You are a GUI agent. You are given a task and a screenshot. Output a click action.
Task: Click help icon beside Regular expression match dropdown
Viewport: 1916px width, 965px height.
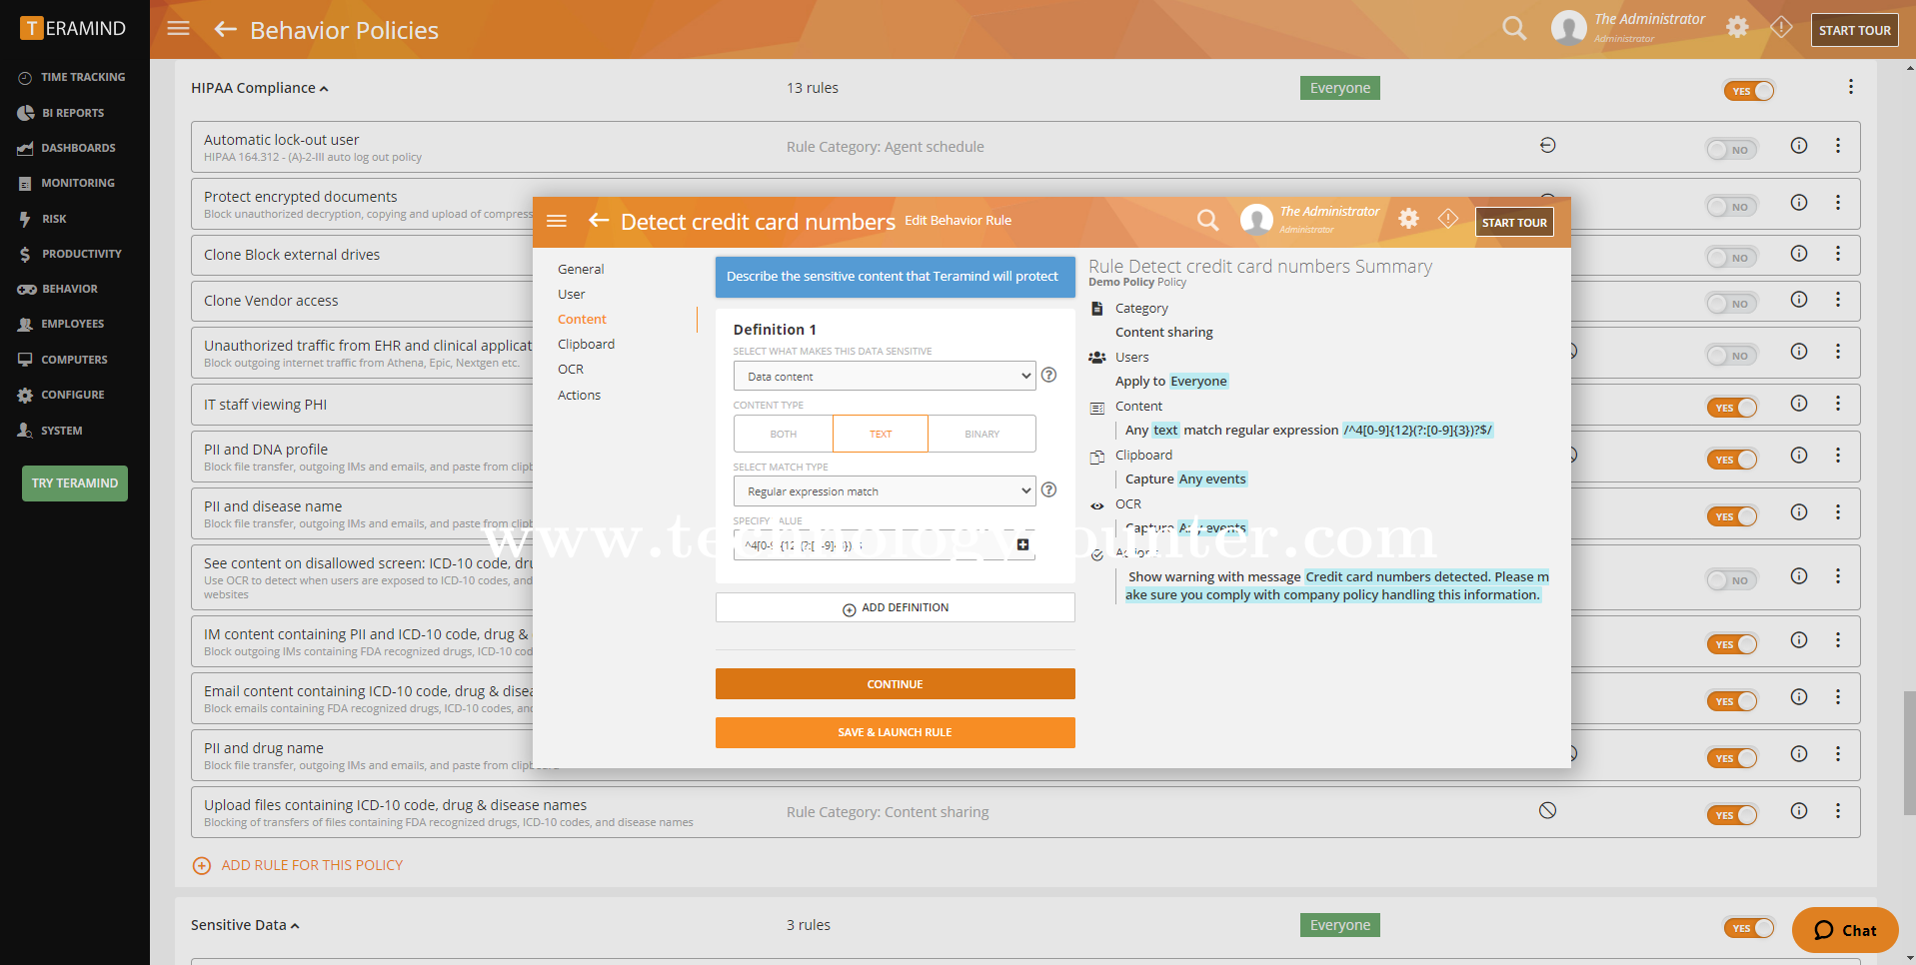pos(1048,490)
